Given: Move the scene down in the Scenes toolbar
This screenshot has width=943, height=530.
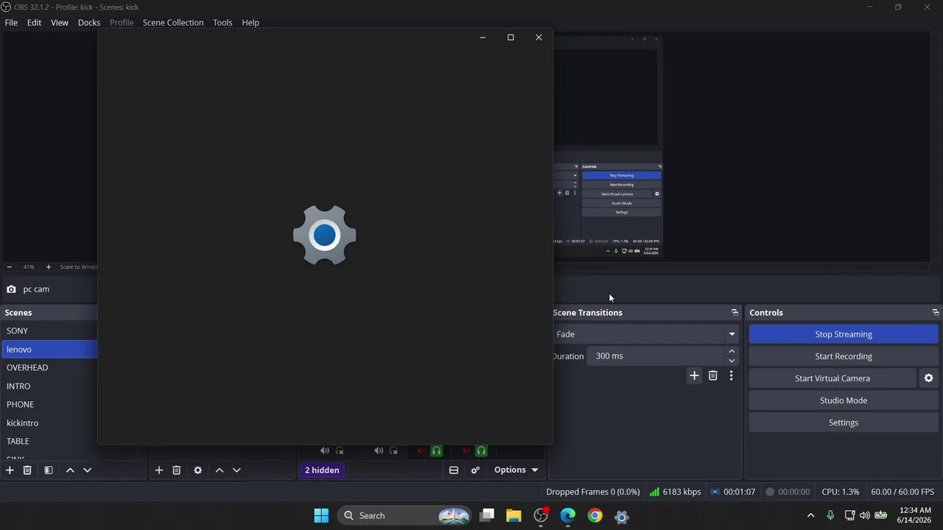Looking at the screenshot, I should [x=87, y=470].
